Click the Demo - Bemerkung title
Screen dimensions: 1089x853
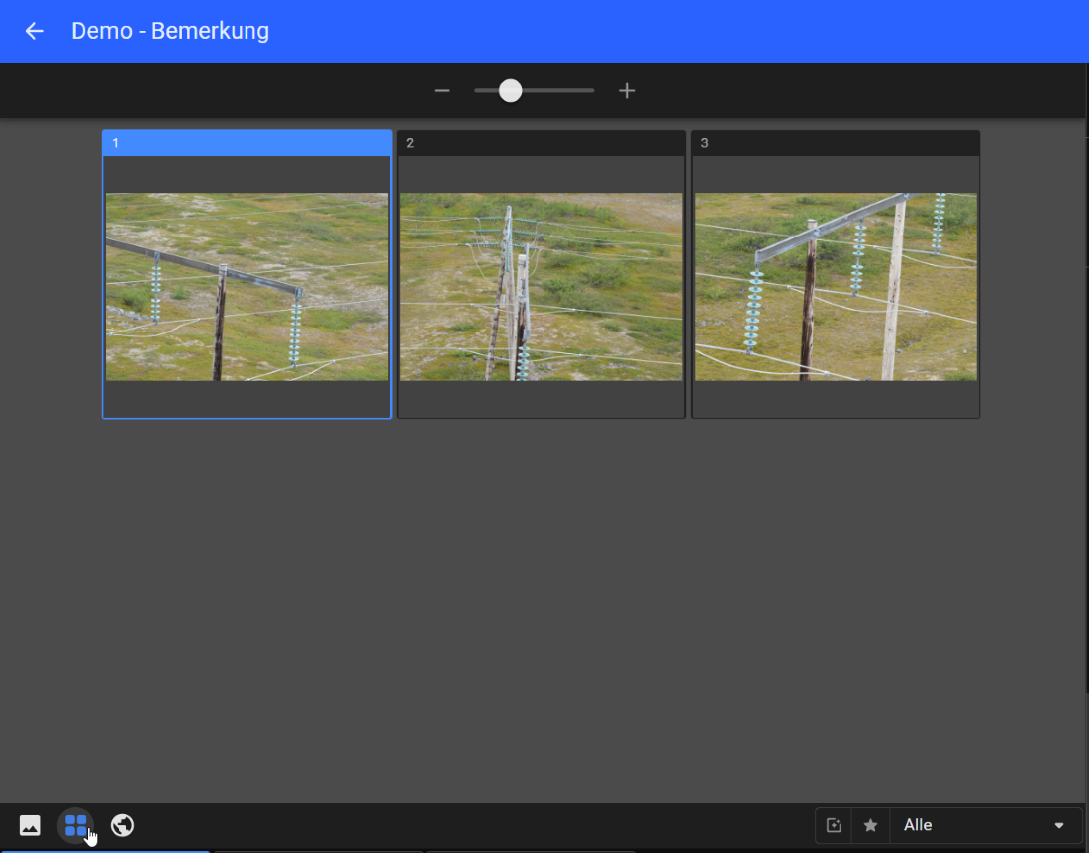click(170, 31)
